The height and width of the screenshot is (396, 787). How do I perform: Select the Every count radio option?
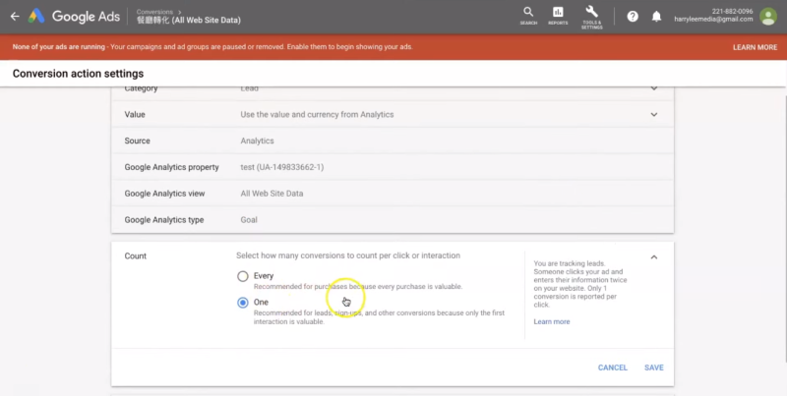point(243,276)
